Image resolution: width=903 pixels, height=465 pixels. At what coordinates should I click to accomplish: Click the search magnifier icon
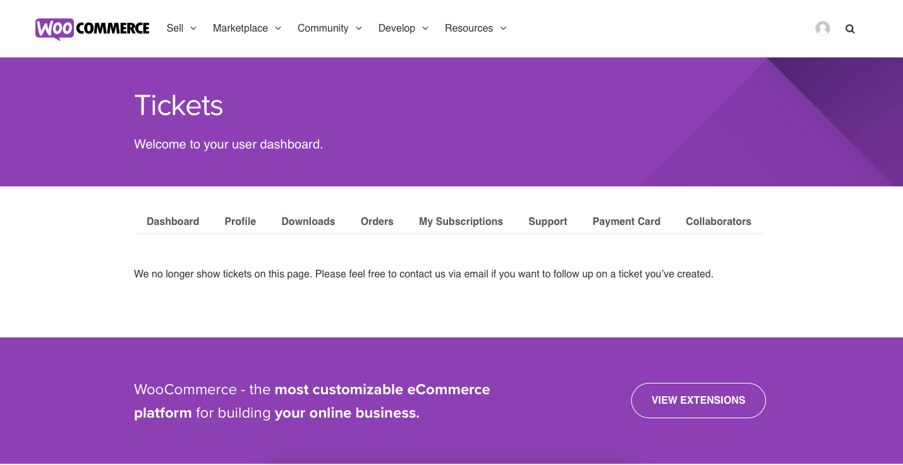[850, 29]
